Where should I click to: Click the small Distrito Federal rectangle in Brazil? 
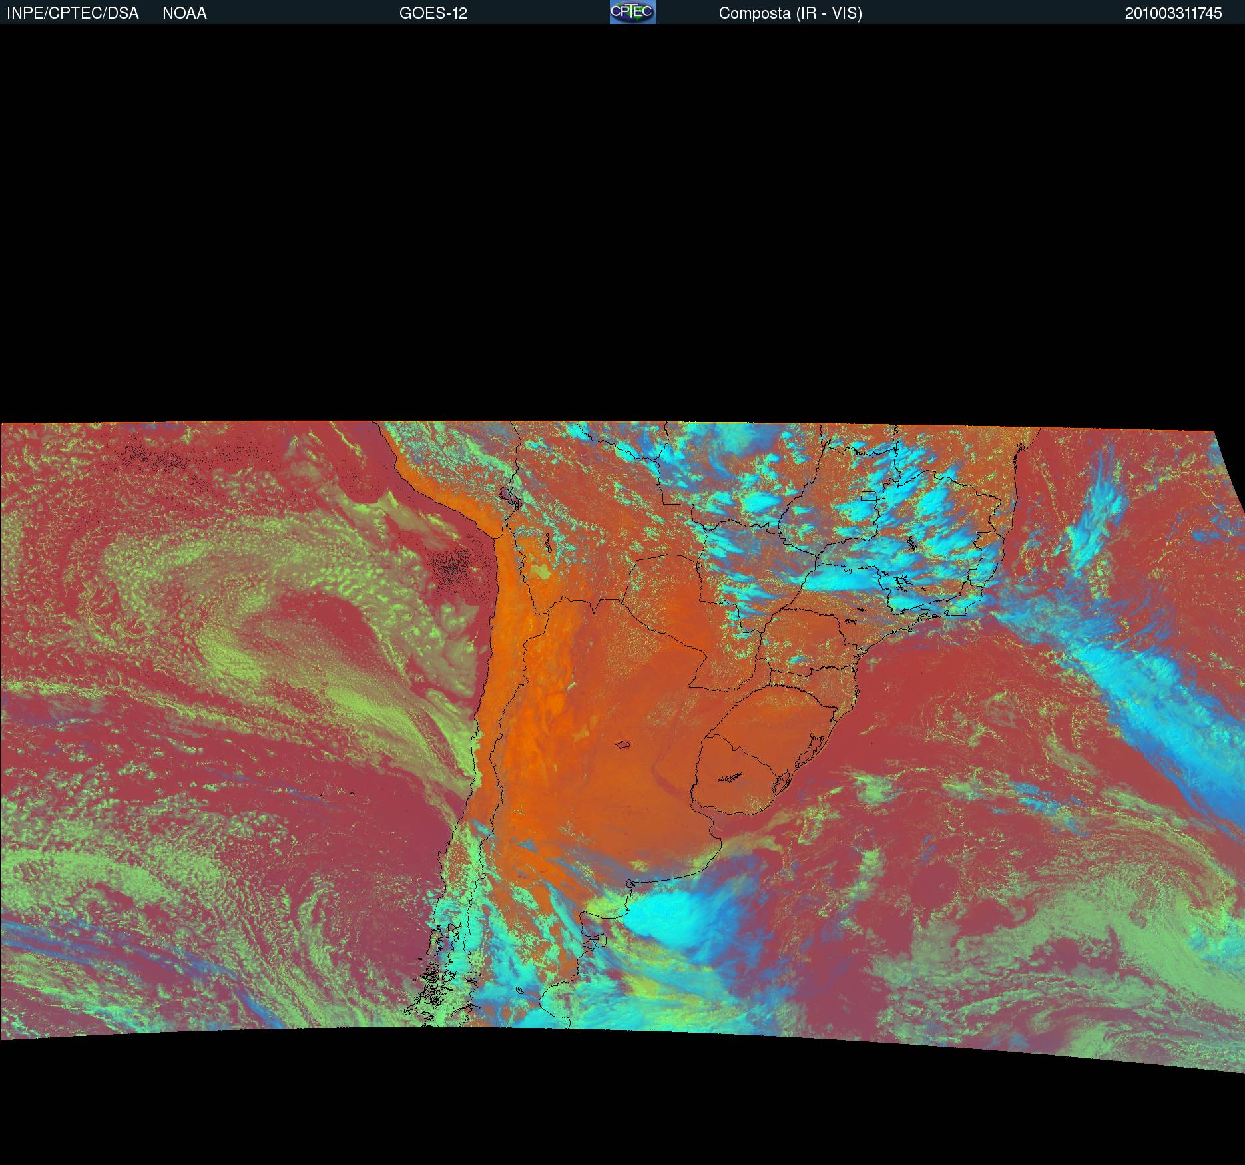tap(869, 495)
